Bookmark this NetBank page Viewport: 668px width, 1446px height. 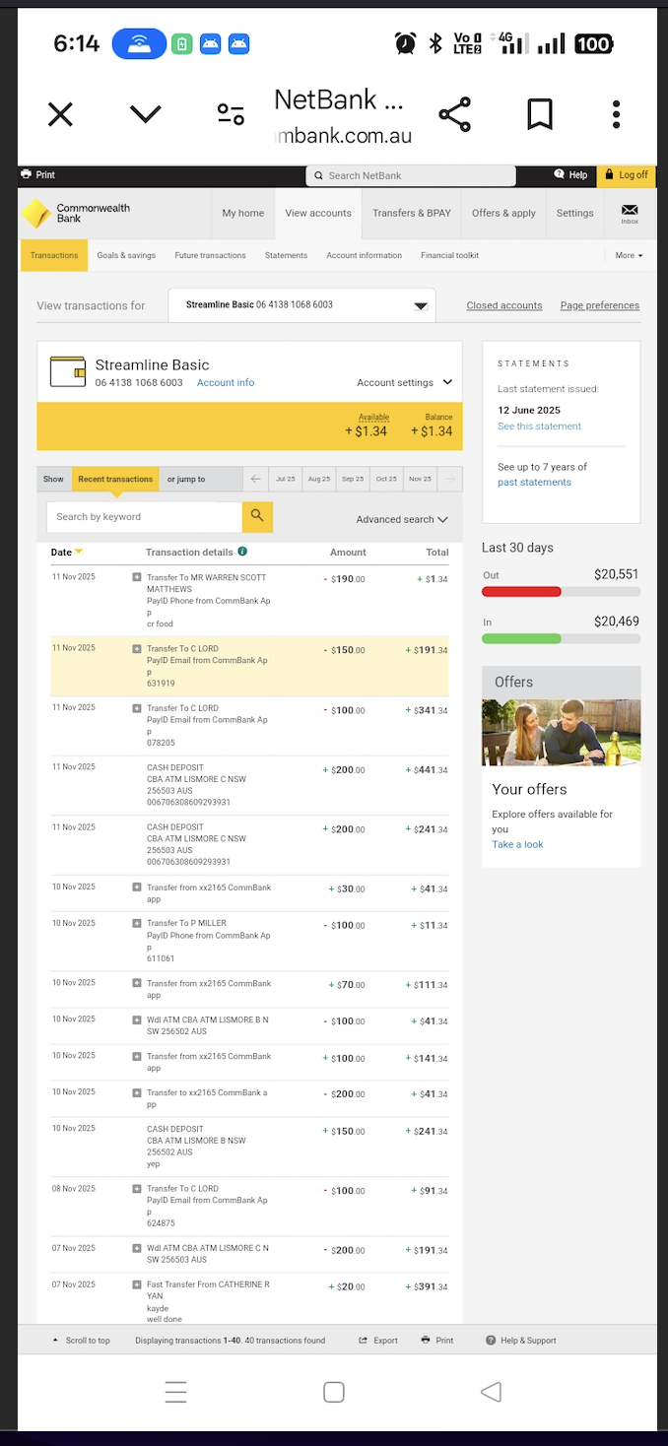click(x=540, y=114)
